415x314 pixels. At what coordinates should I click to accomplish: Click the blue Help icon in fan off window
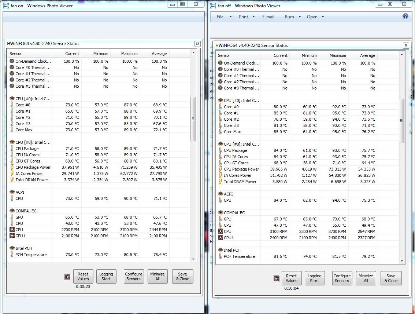click(x=405, y=16)
